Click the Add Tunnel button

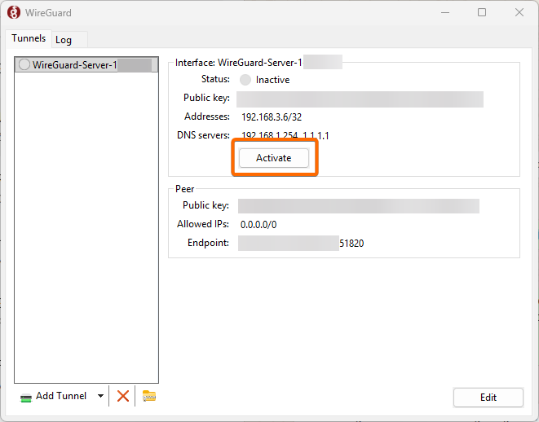(x=54, y=396)
